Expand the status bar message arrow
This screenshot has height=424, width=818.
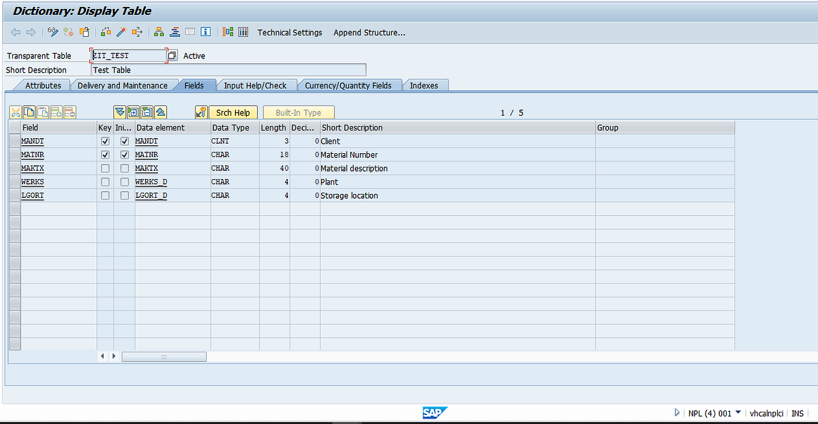pos(677,412)
